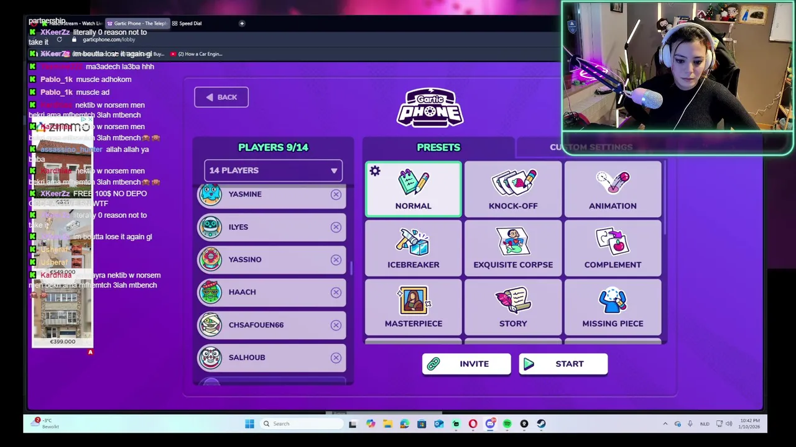The height and width of the screenshot is (447, 796).
Task: Open the NLD language switcher
Action: tap(705, 424)
